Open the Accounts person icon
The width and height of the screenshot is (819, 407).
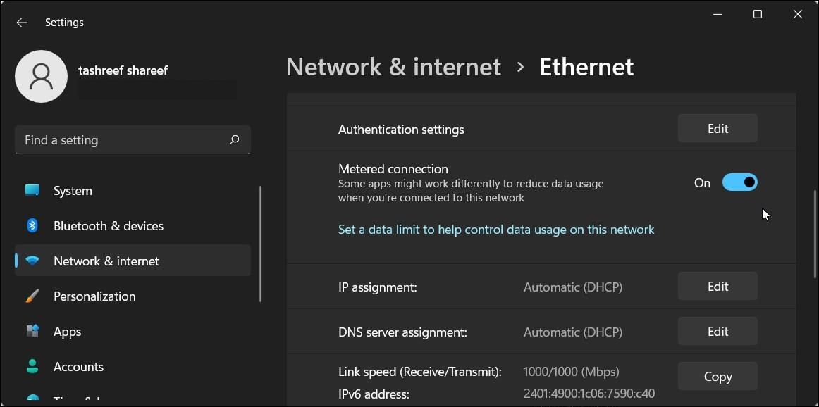[32, 367]
